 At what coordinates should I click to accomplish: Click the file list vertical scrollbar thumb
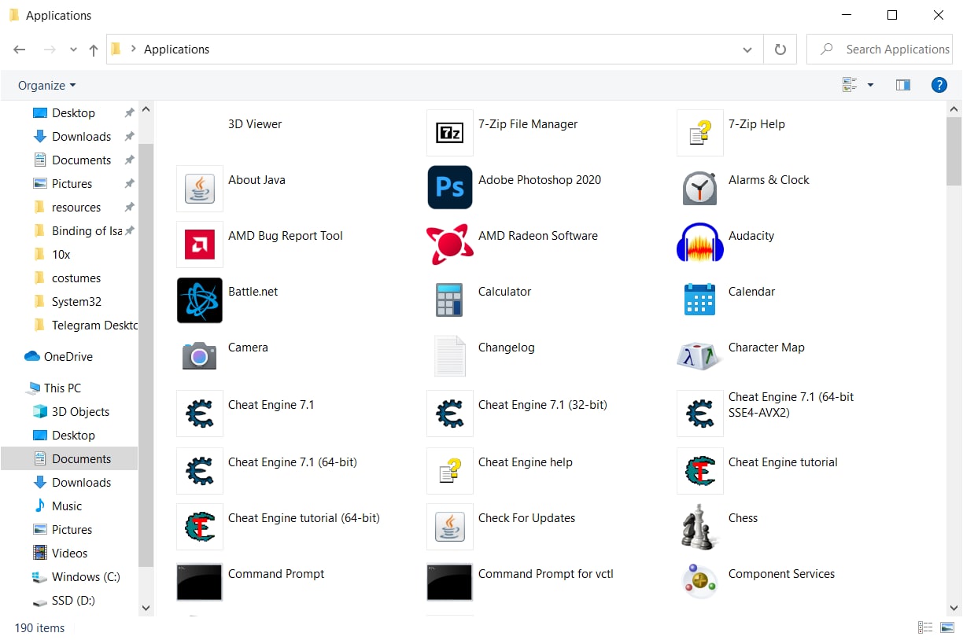(954, 151)
